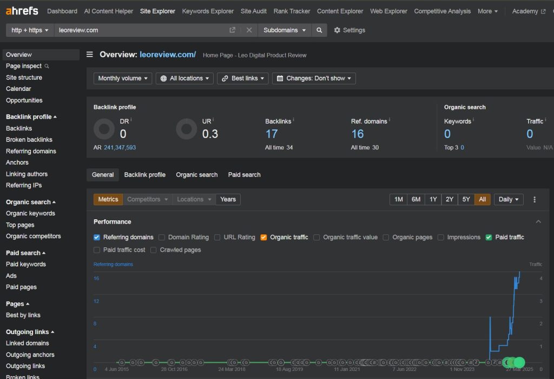This screenshot has width=554, height=379.
Task: Toggle sidebar with hamburger menu icon
Action: click(x=90, y=55)
